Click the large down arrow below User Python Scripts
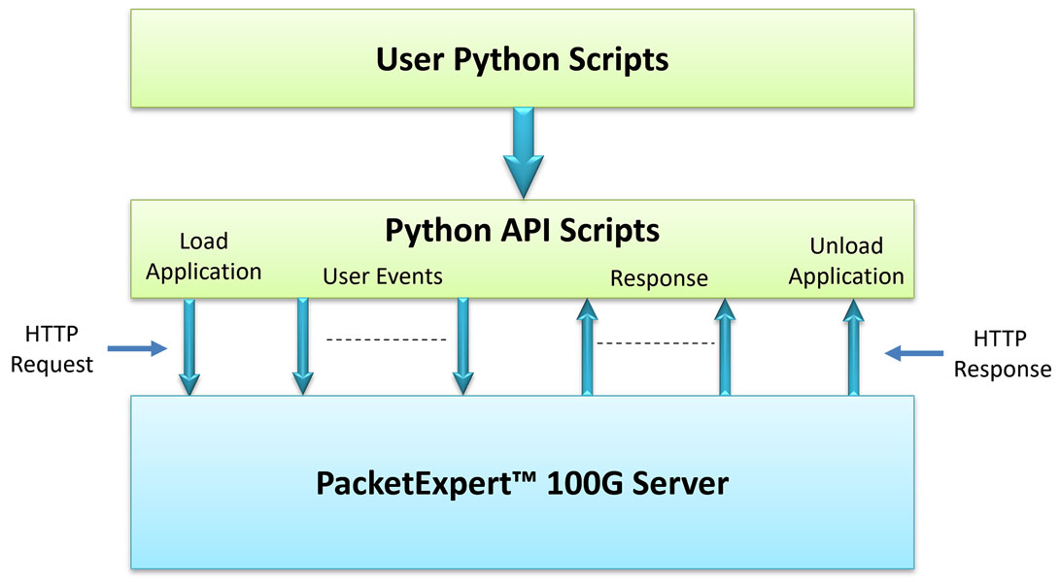This screenshot has height=582, width=1060. pos(523,153)
